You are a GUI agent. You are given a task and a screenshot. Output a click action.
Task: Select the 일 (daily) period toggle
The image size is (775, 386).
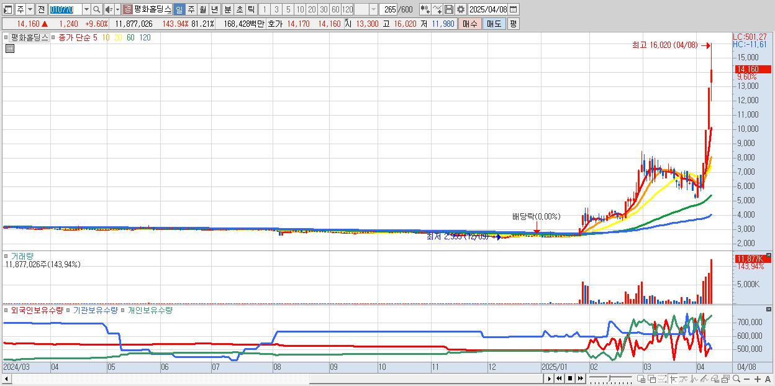point(179,9)
